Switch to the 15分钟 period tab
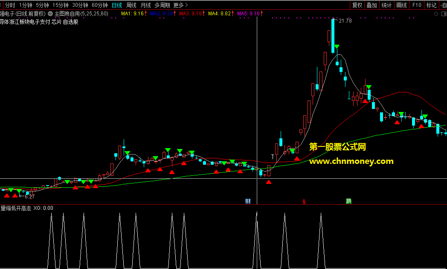The image size is (447, 269). pyautogui.click(x=61, y=5)
